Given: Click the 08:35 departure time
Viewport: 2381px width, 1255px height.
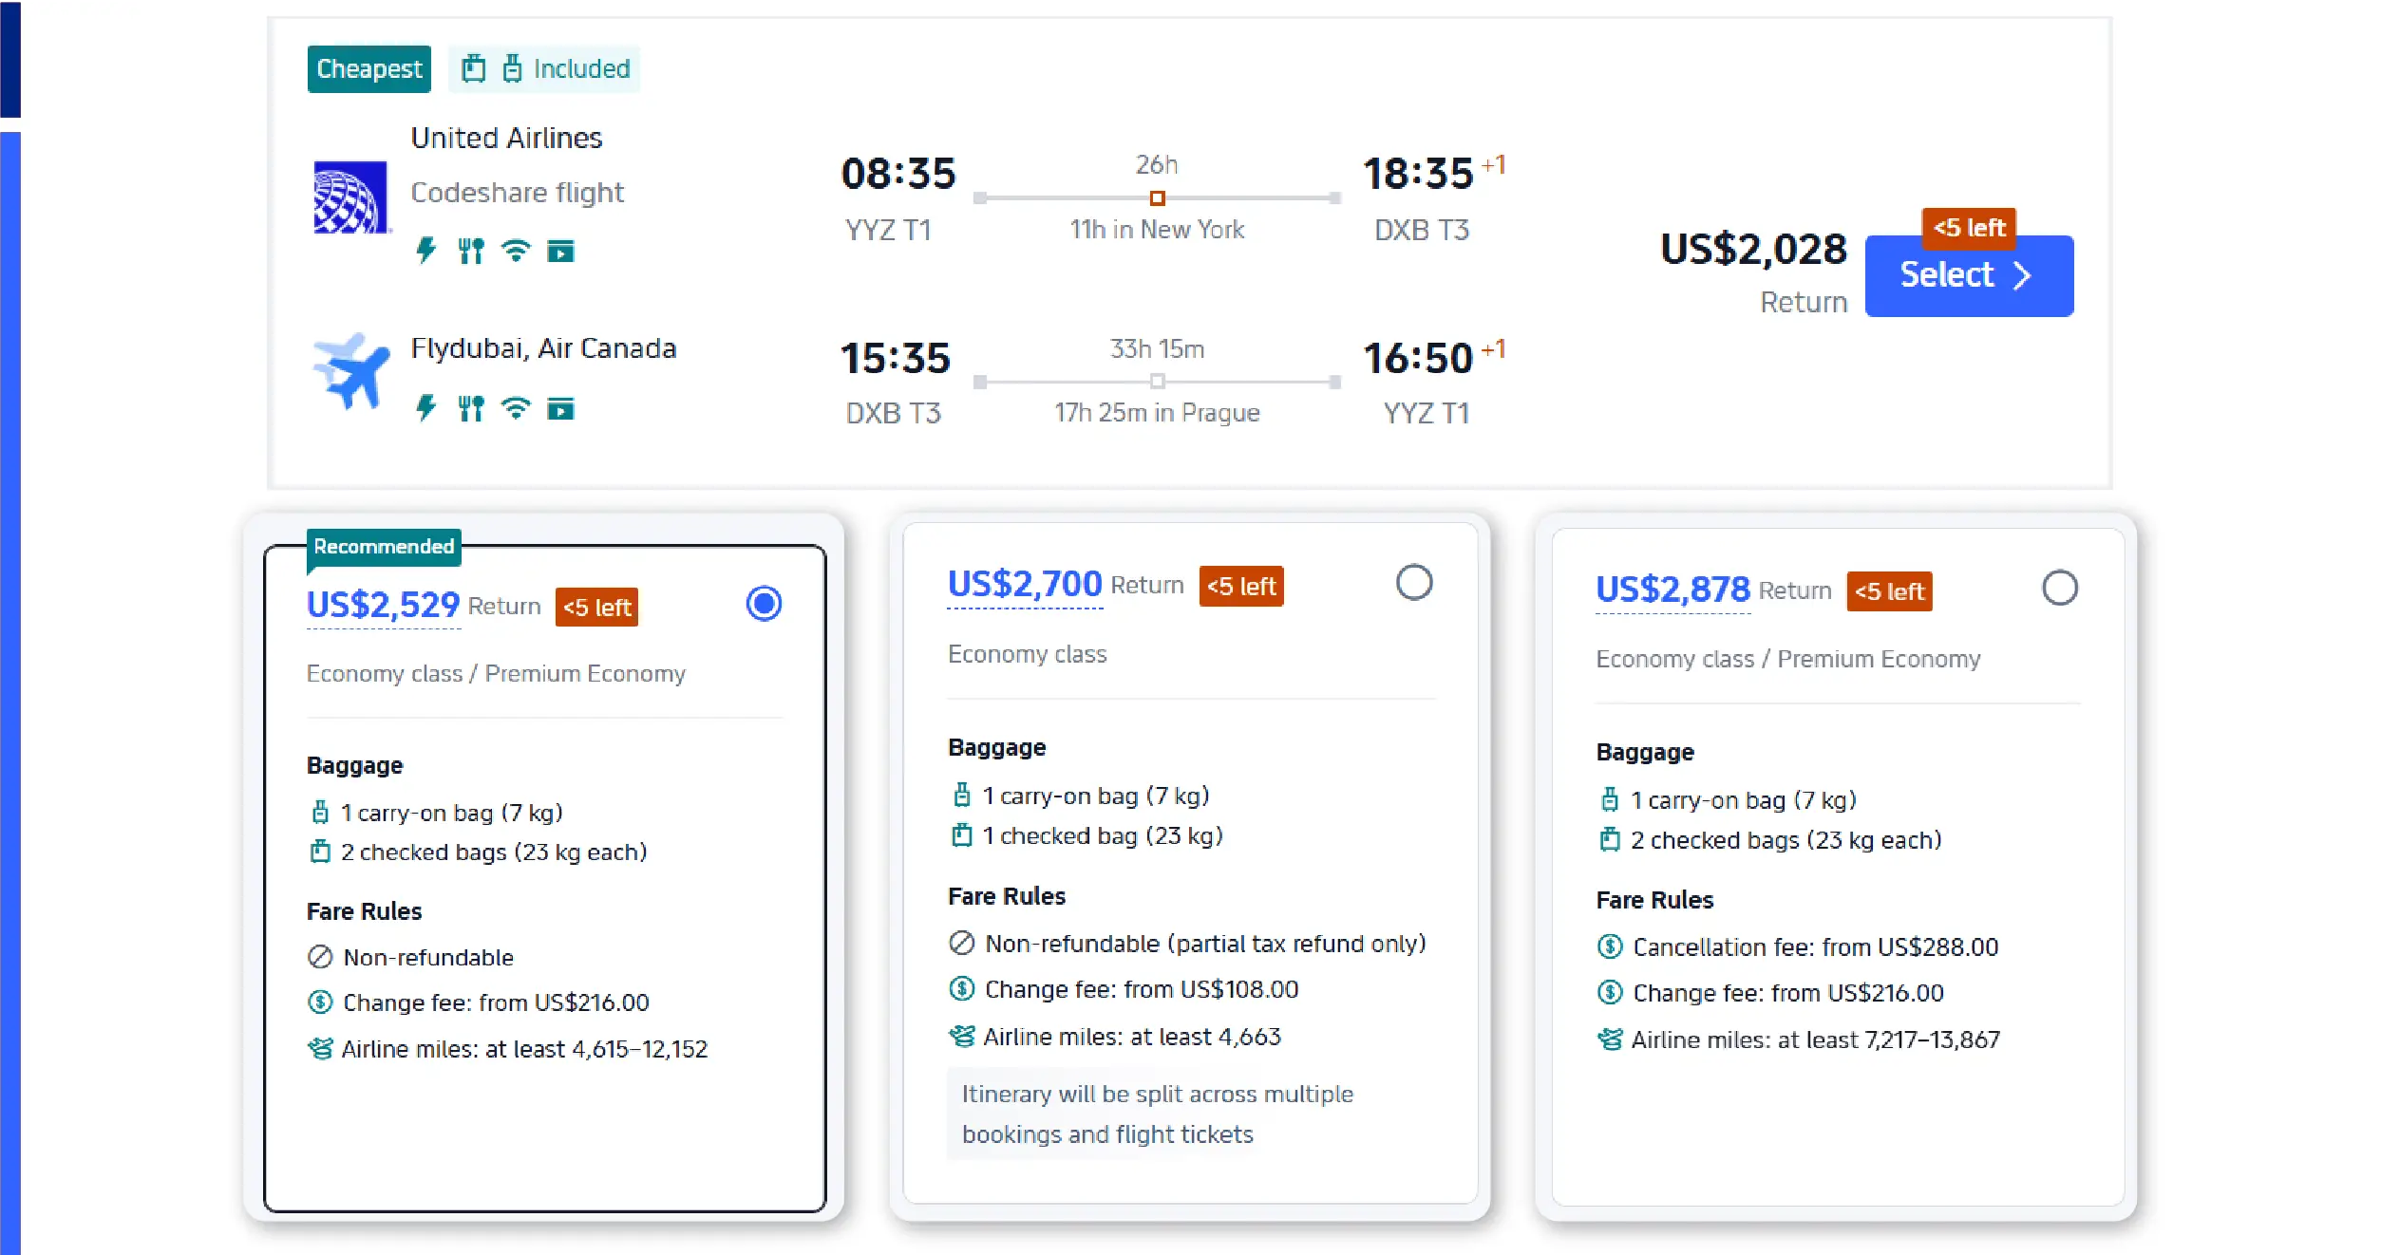Looking at the screenshot, I should click(898, 174).
